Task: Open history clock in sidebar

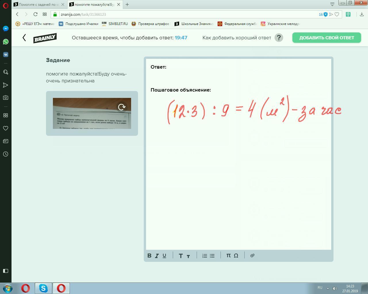Action: tap(5, 154)
